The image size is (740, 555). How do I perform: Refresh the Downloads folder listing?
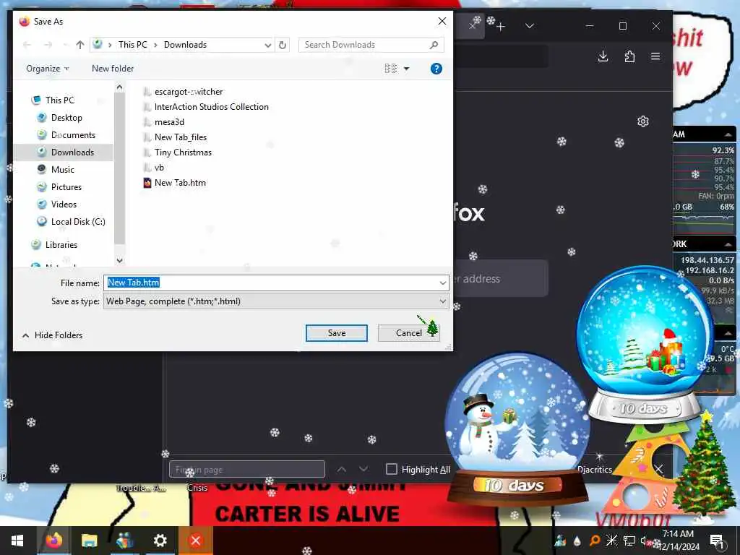click(283, 45)
